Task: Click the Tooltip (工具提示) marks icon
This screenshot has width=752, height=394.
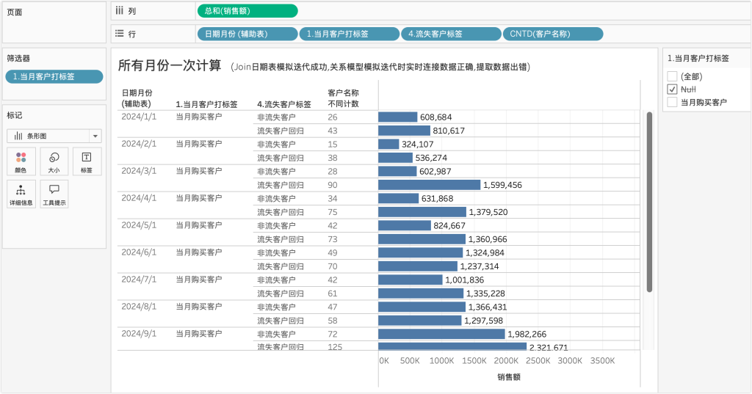Action: coord(54,191)
